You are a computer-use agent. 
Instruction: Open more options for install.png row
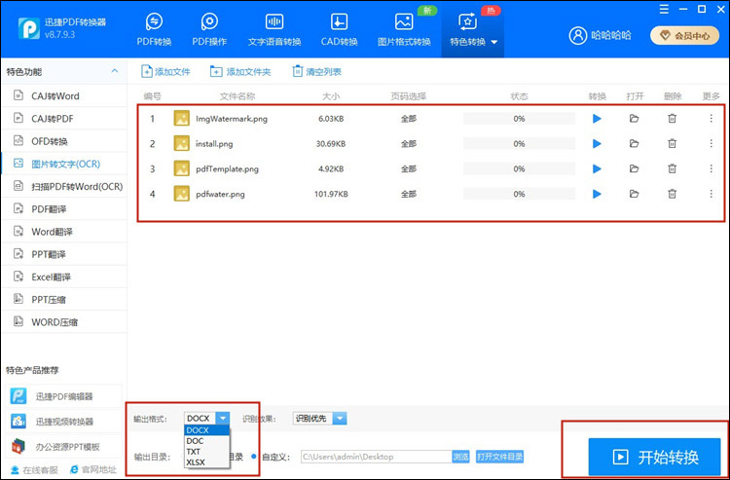click(711, 144)
